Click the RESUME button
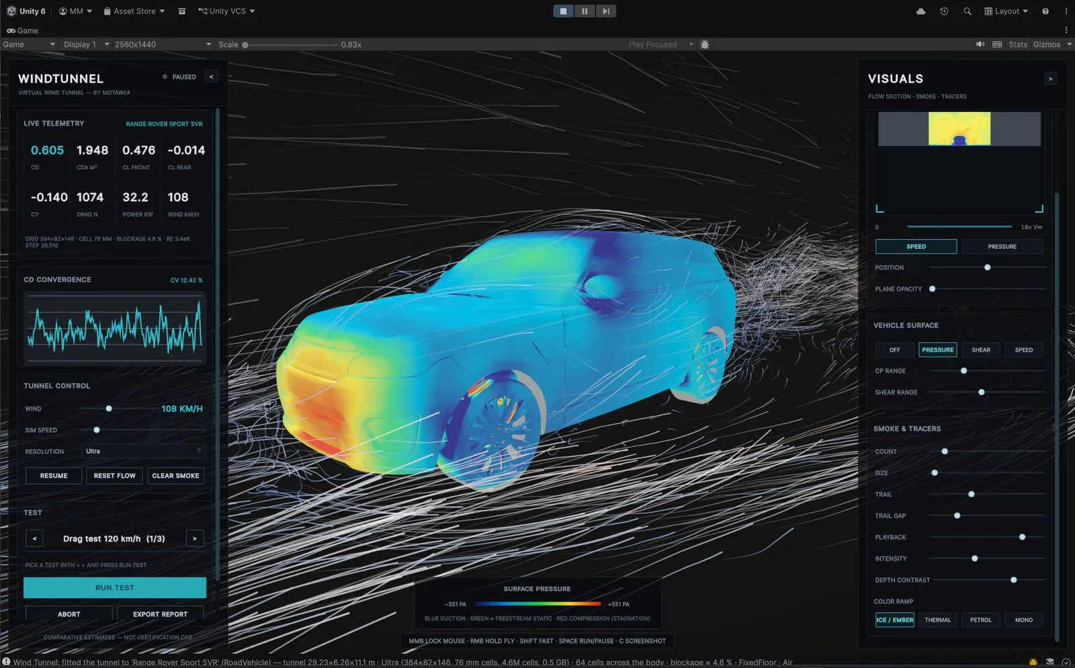Viewport: 1075px width, 668px height. (x=54, y=476)
